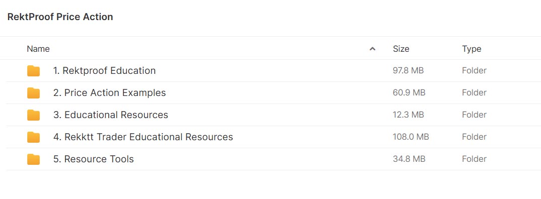Open the Rekktt Trader Educational Resources folder icon
The image size is (541, 199).
[x=33, y=137]
